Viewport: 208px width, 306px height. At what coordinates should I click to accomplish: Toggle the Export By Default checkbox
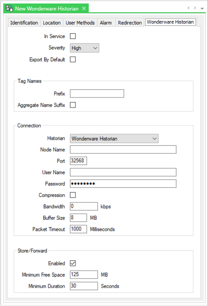coord(73,59)
